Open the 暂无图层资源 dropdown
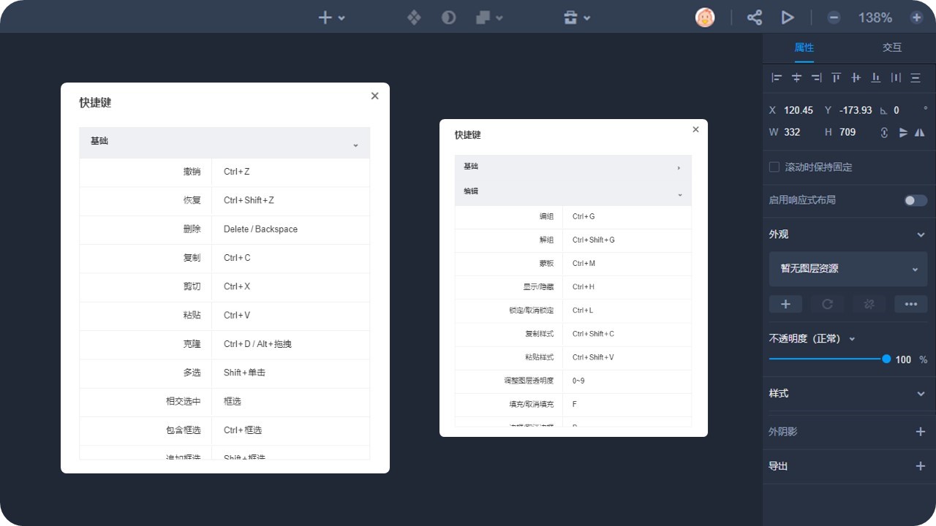Image resolution: width=936 pixels, height=526 pixels. pyautogui.click(x=848, y=269)
